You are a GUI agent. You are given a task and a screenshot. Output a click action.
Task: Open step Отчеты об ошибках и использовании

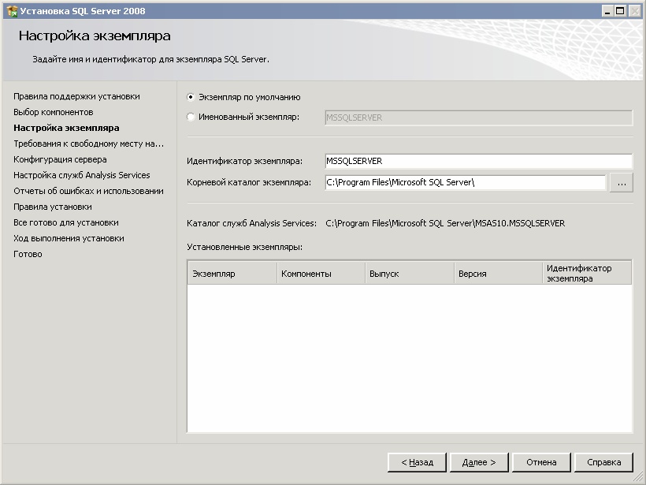(x=88, y=191)
